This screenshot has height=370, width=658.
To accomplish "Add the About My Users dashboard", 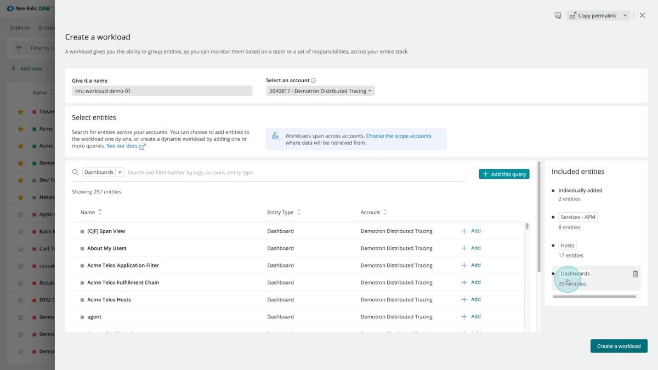I will 471,248.
